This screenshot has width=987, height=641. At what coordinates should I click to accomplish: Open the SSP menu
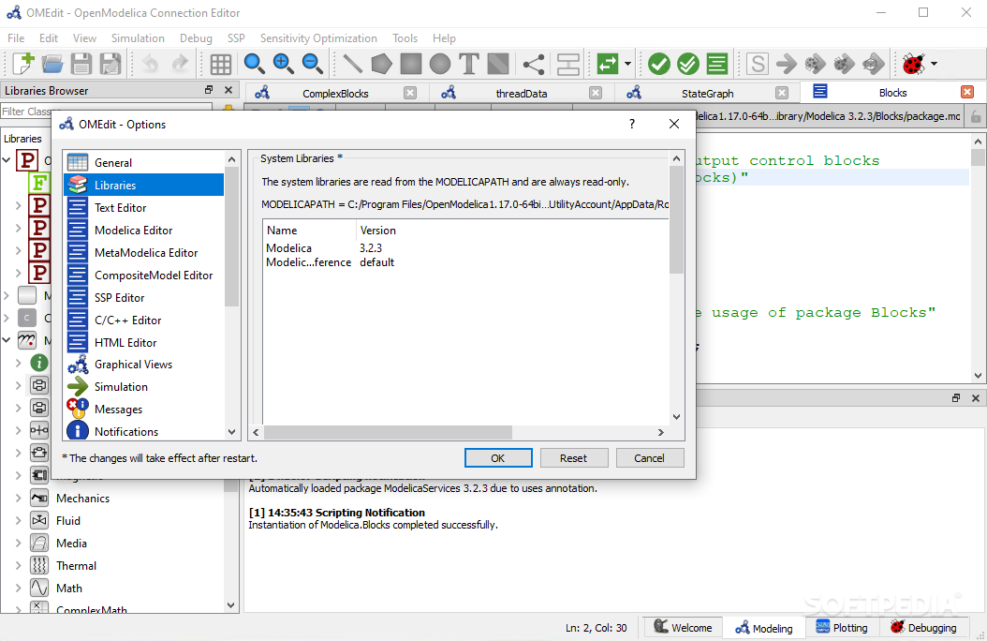236,37
